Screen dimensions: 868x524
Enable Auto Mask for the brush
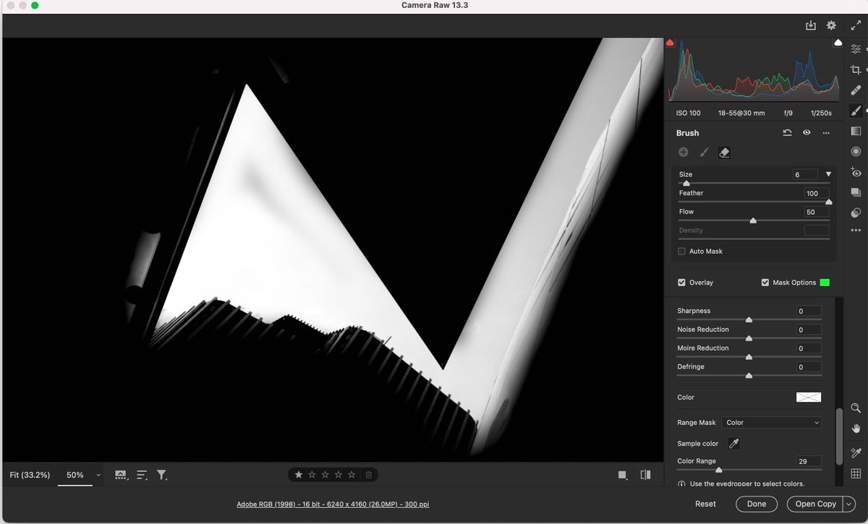[x=681, y=251]
